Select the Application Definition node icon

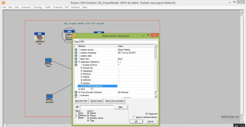tap(68, 35)
